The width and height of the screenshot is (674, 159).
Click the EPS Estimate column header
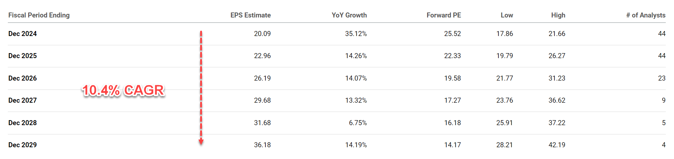[x=250, y=15]
